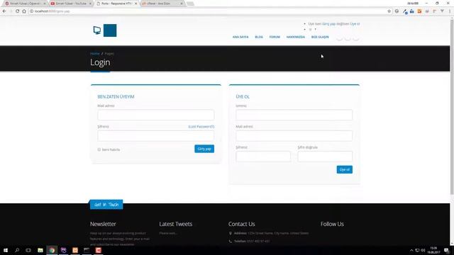Focus the İsminiz name field

294,115
